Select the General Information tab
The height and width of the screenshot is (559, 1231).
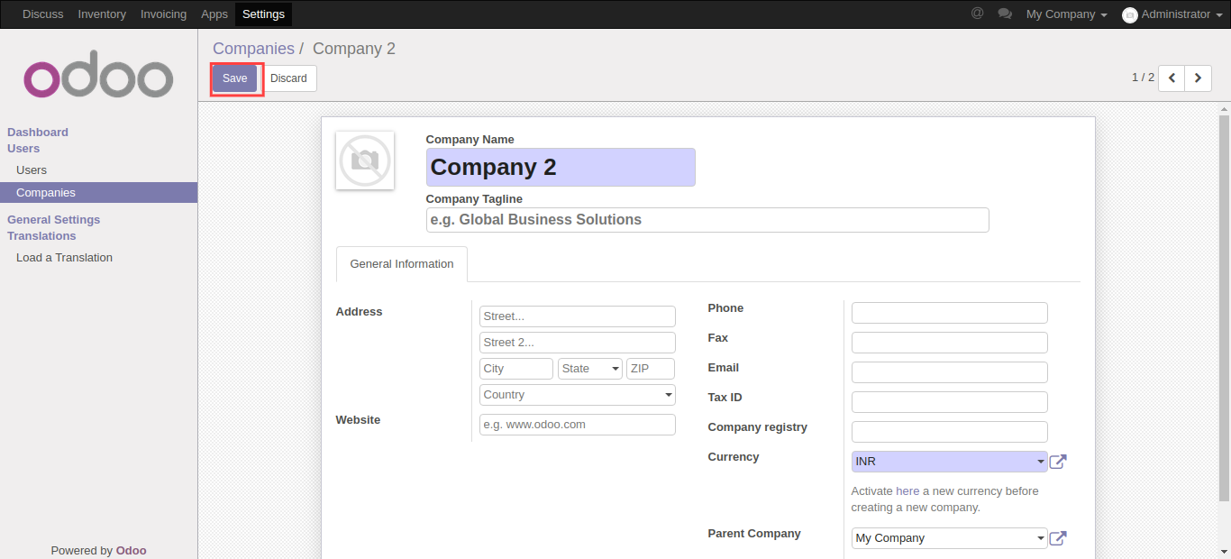[x=402, y=264]
